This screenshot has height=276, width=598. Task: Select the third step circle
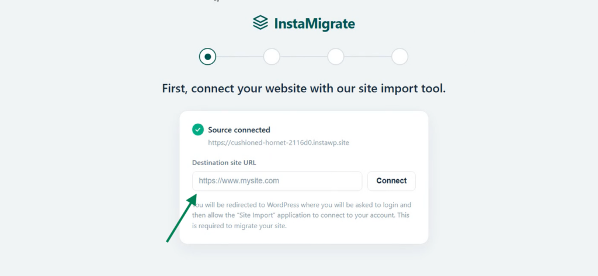coord(336,57)
